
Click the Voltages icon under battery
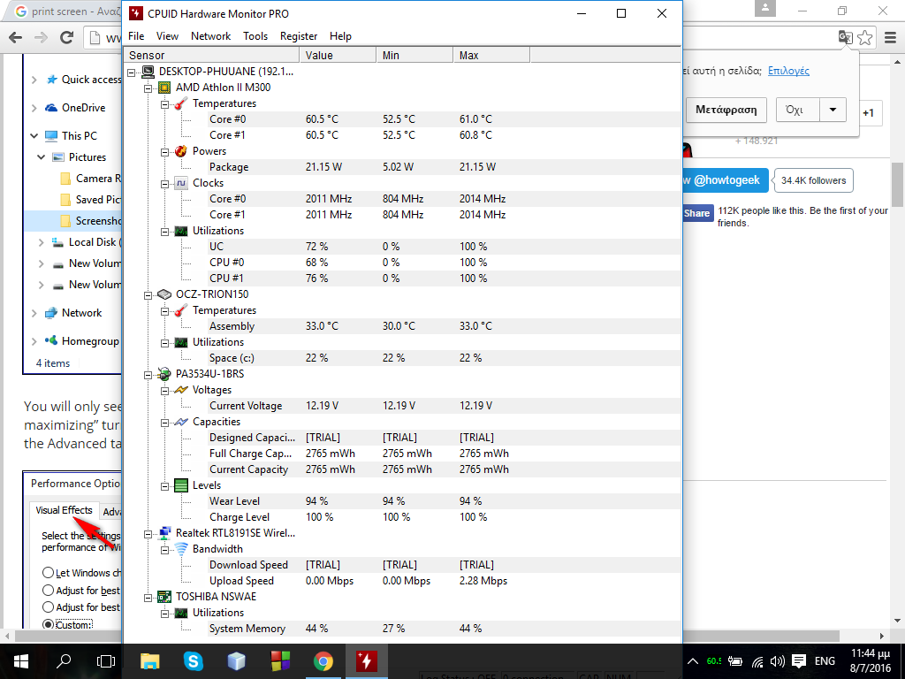click(x=181, y=390)
